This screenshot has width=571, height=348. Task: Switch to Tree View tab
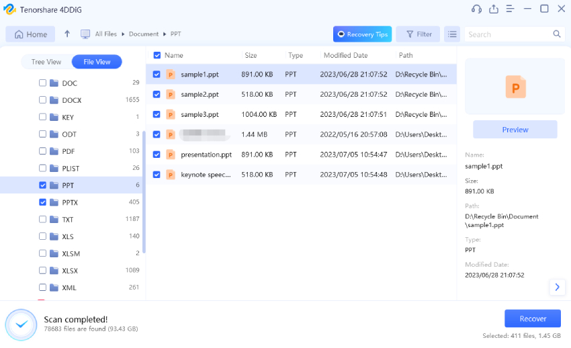tap(46, 62)
